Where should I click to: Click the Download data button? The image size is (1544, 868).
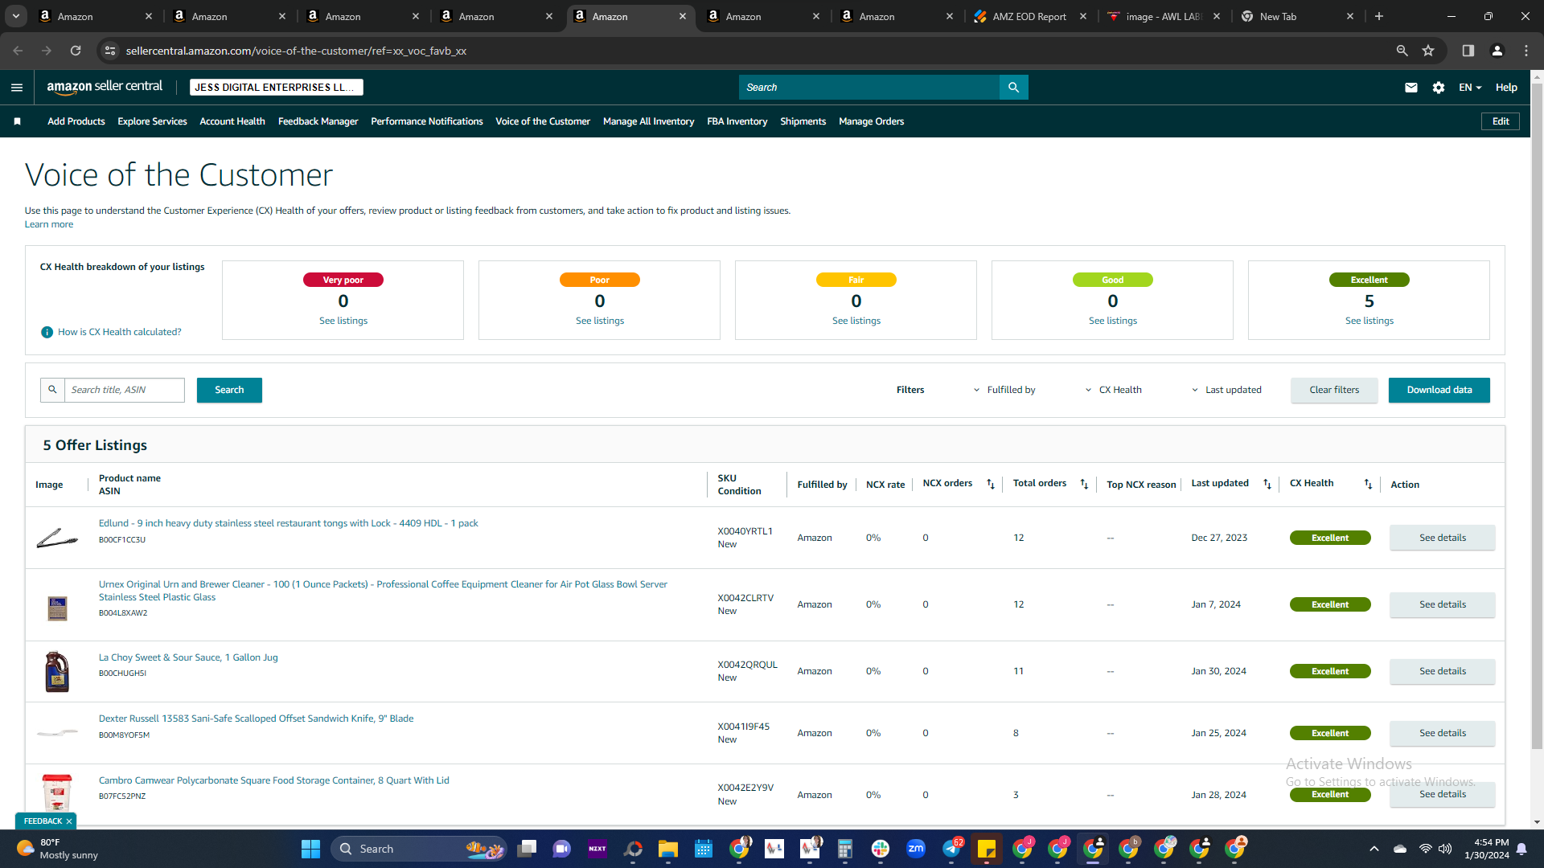point(1439,390)
